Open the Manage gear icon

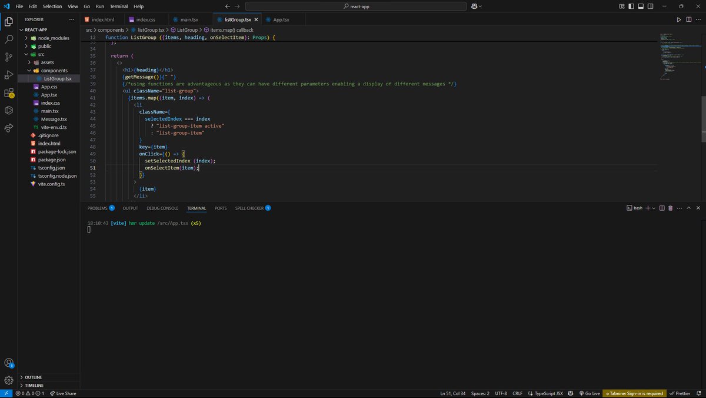point(9,380)
